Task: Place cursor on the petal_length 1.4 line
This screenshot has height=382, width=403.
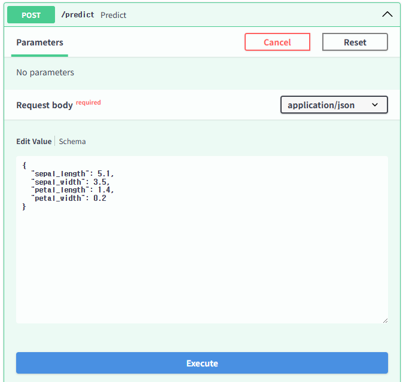Action: (72, 190)
